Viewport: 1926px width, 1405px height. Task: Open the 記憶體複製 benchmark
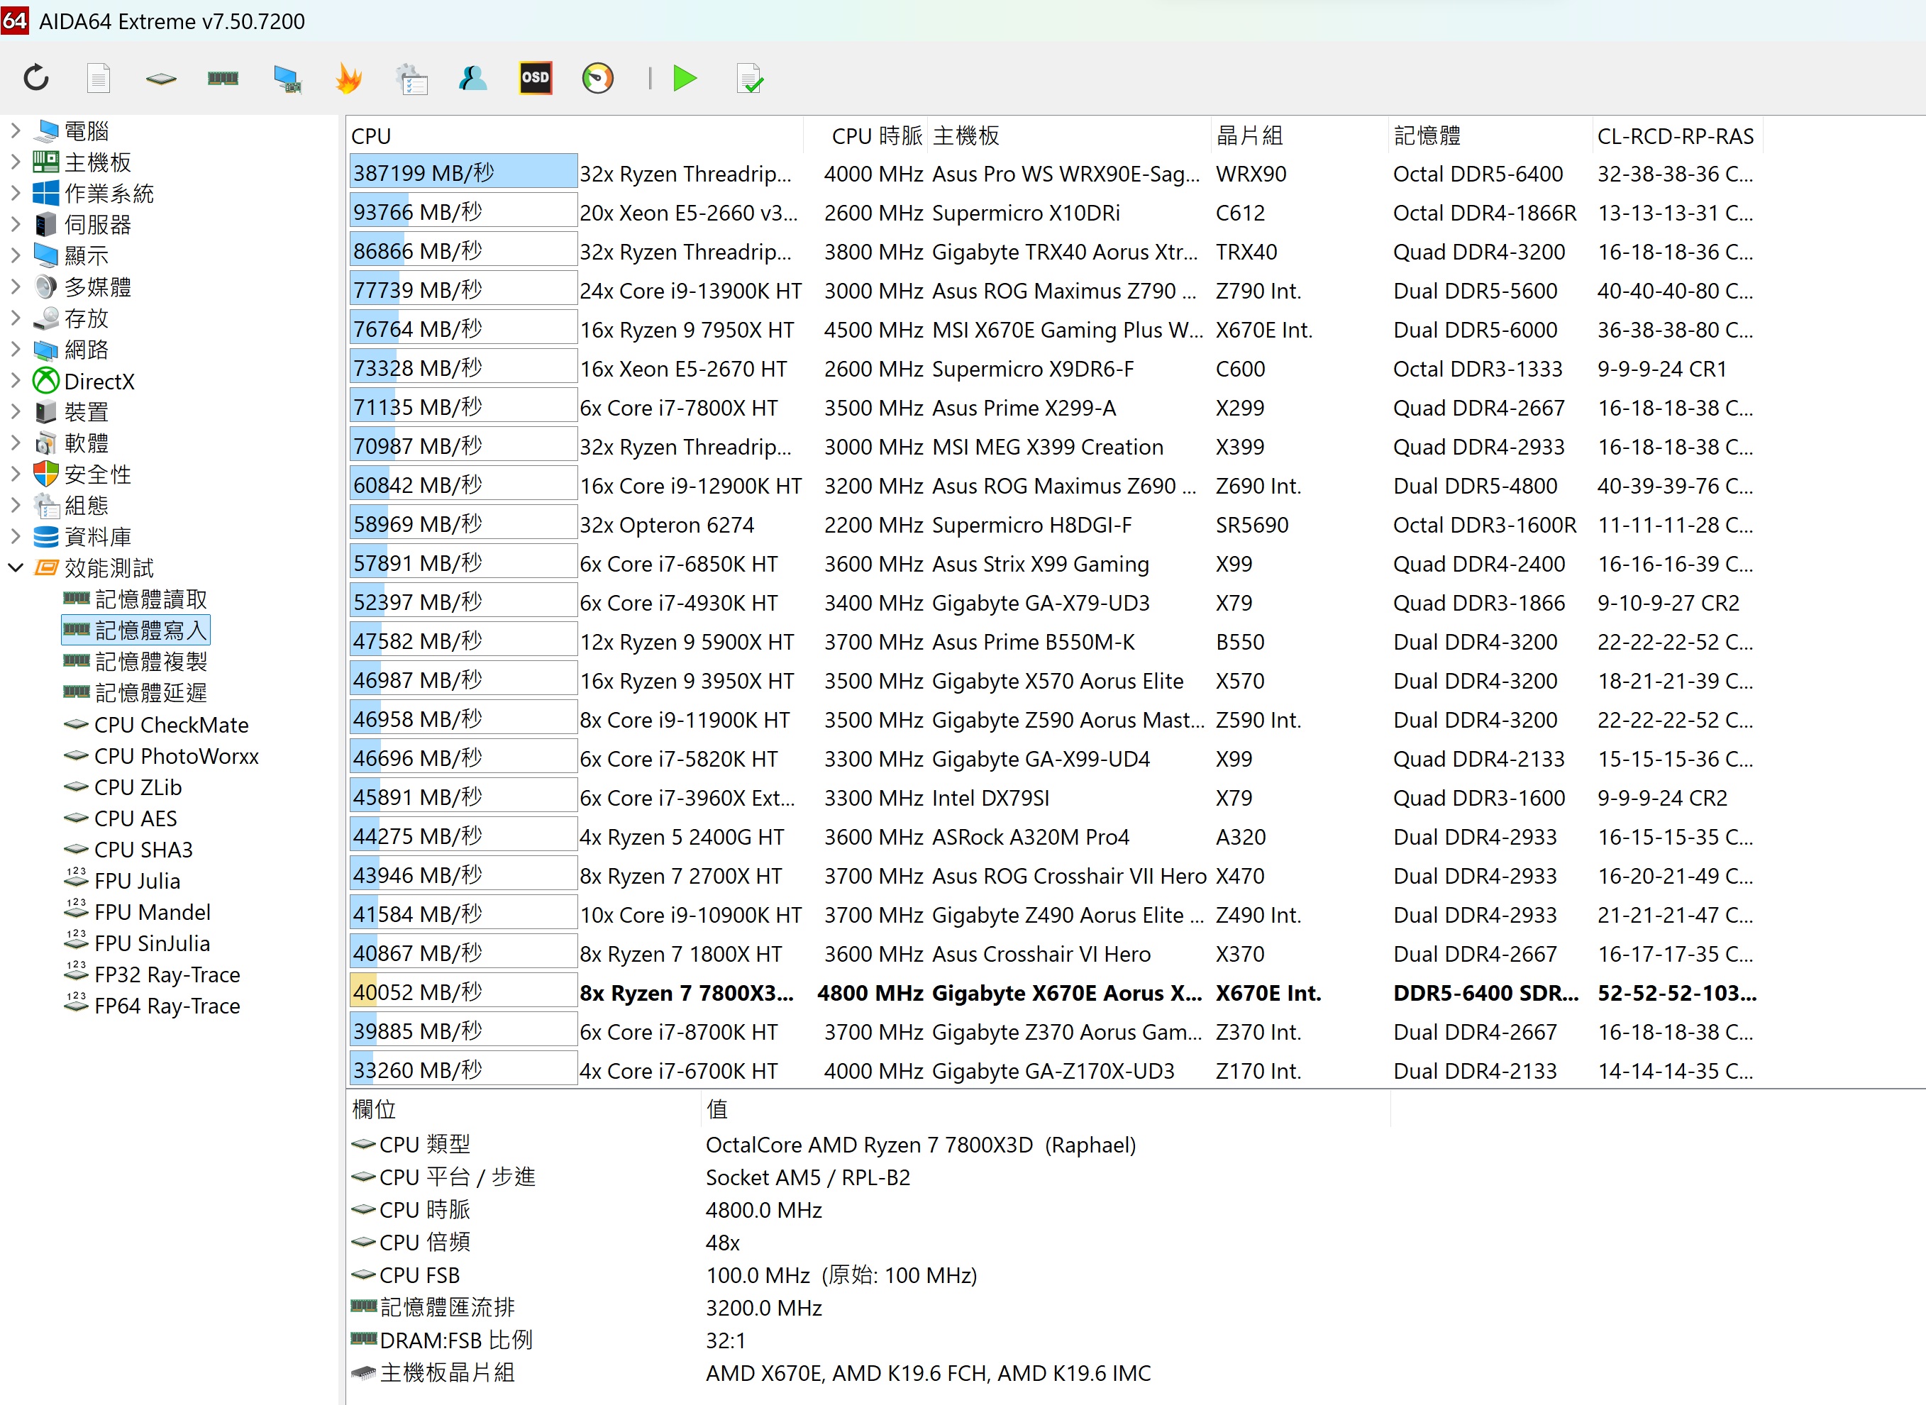pyautogui.click(x=136, y=662)
